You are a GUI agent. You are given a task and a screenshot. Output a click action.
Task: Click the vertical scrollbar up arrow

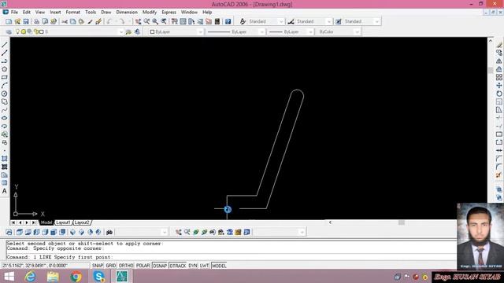pyautogui.click(x=490, y=41)
